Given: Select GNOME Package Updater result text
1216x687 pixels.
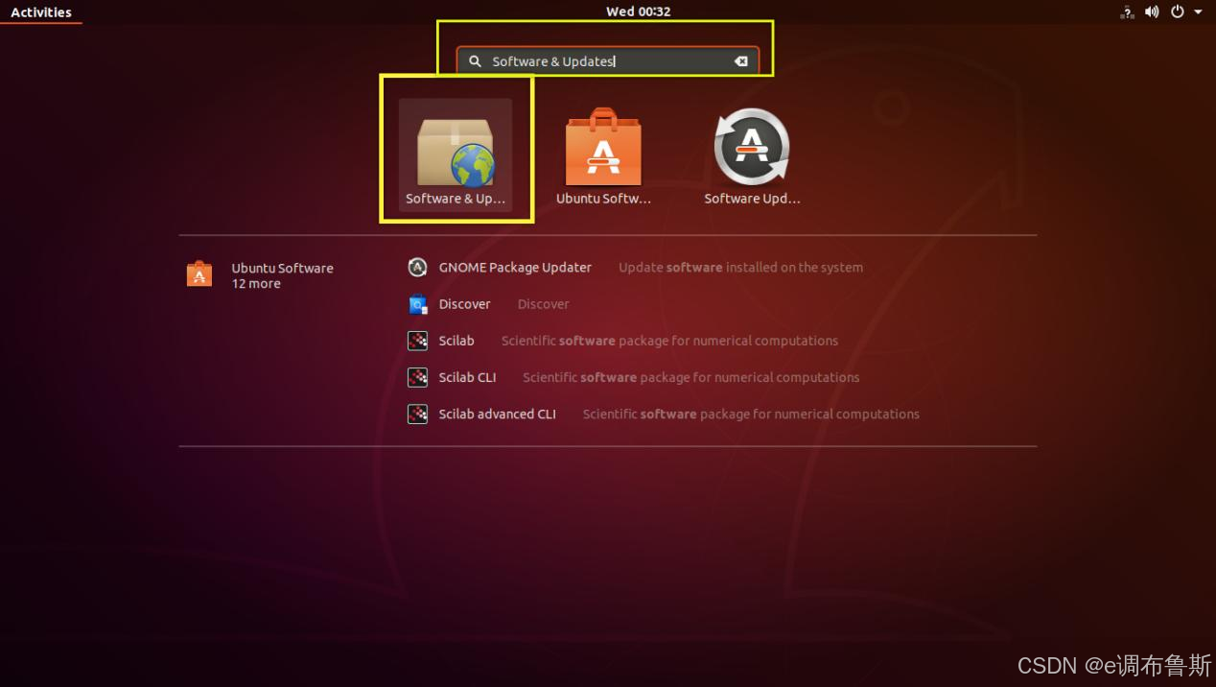Looking at the screenshot, I should 515,268.
